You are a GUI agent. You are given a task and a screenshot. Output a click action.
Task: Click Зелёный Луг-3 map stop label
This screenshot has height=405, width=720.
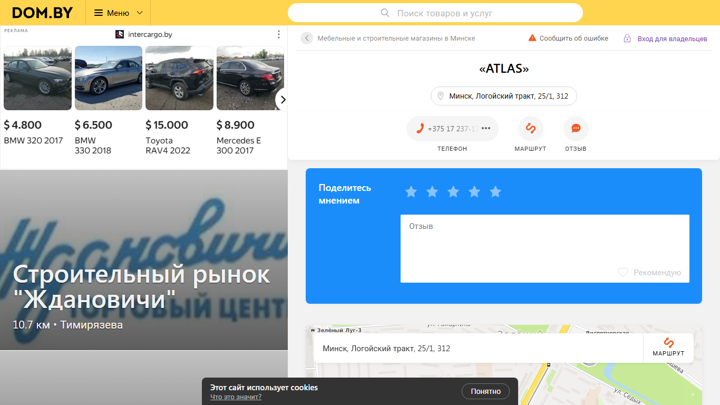click(x=339, y=330)
